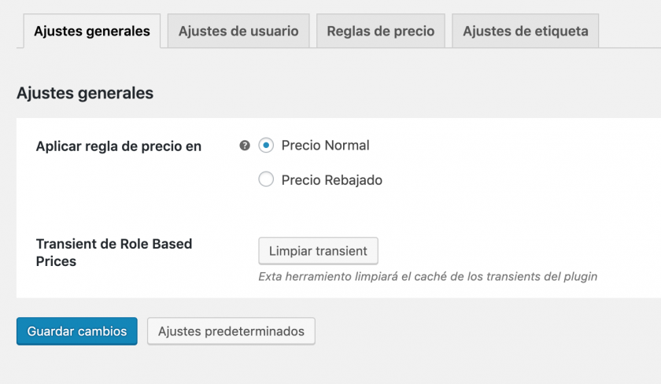This screenshot has width=661, height=384.
Task: Click the Aplicar regla de precio en label
Action: [x=119, y=146]
